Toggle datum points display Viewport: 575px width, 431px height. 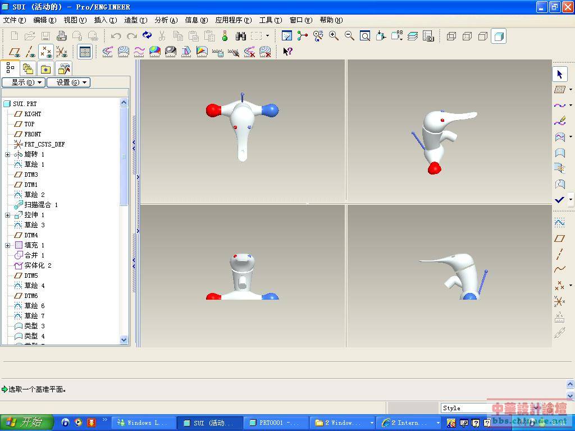click(x=46, y=52)
